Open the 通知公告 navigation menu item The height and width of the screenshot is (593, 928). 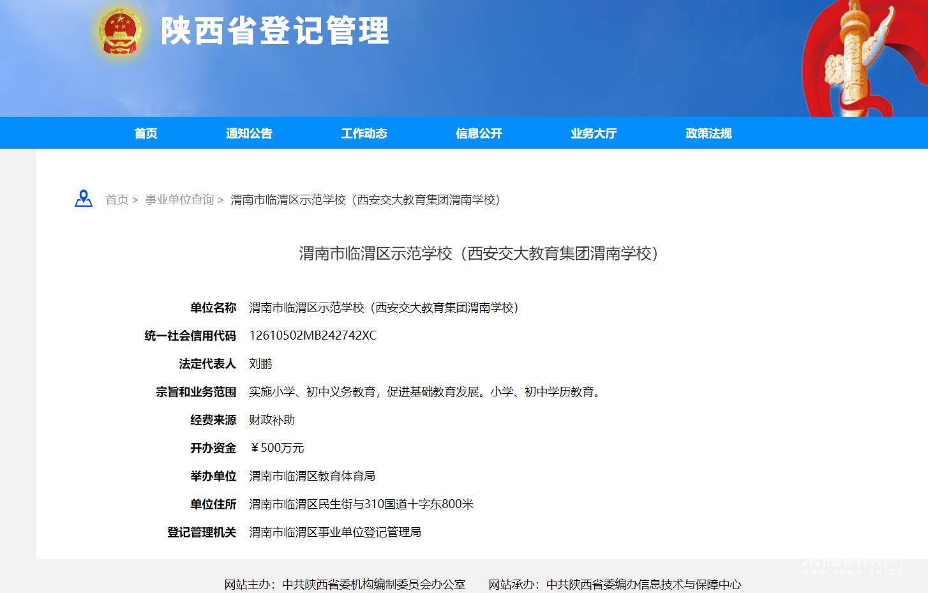249,133
